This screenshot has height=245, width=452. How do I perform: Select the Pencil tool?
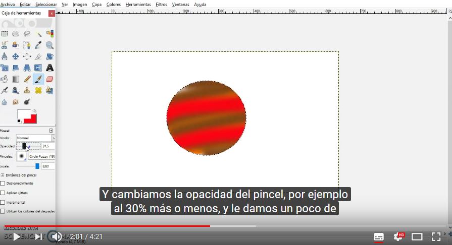coord(27,79)
